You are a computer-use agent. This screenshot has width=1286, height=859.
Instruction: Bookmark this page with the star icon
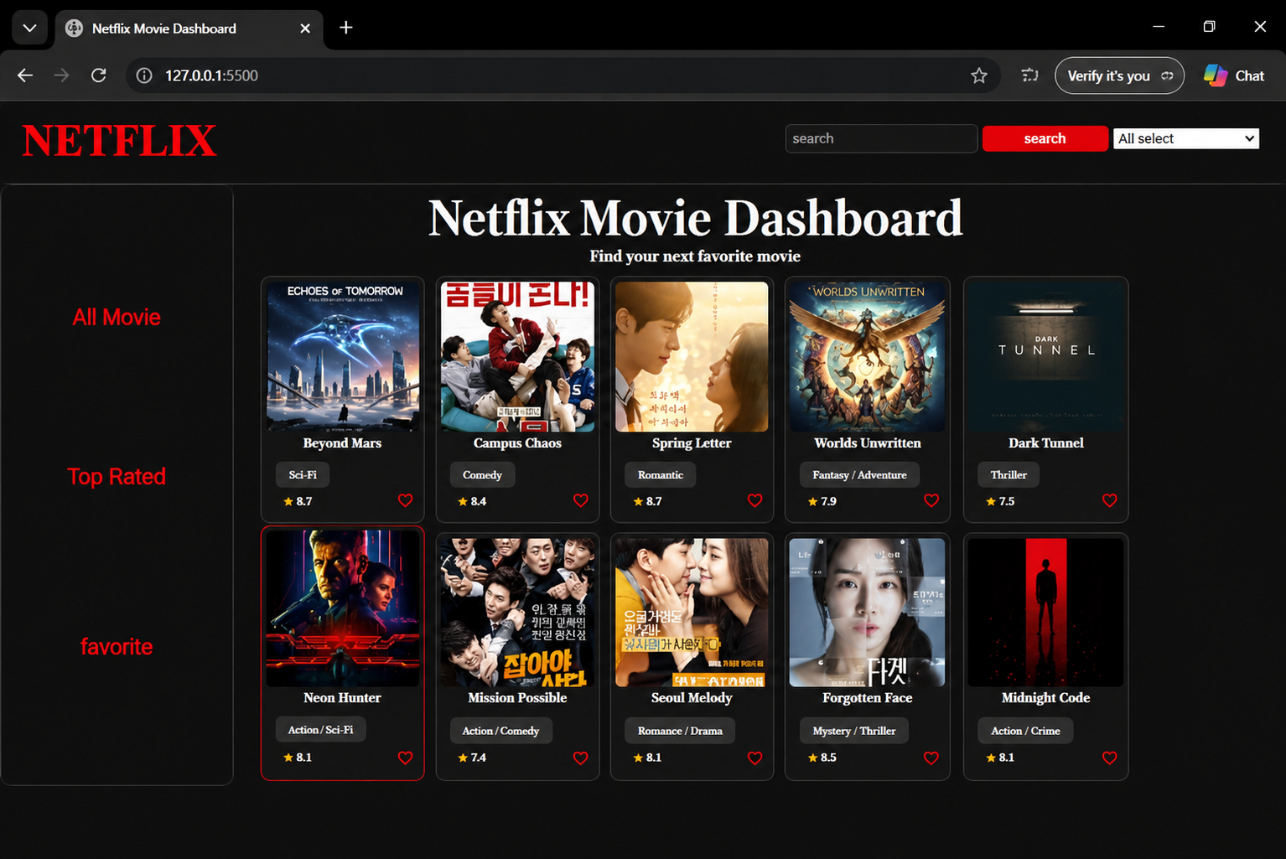pos(978,75)
